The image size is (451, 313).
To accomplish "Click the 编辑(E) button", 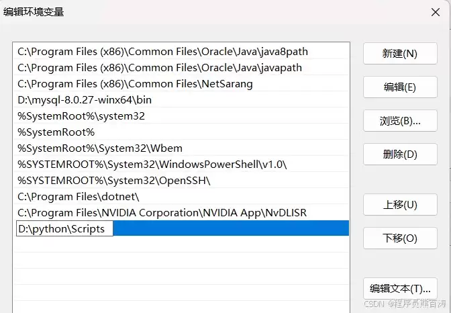I will (x=400, y=87).
